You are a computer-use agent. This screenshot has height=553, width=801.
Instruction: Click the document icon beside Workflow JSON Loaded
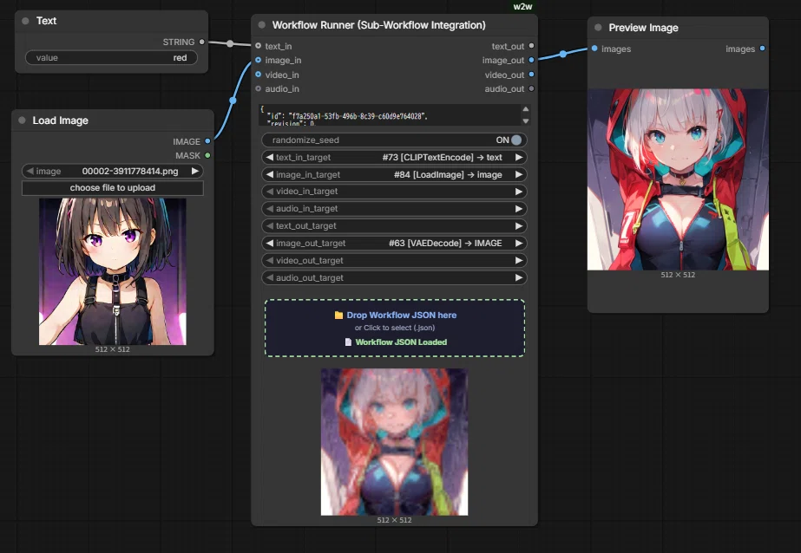[x=348, y=342]
